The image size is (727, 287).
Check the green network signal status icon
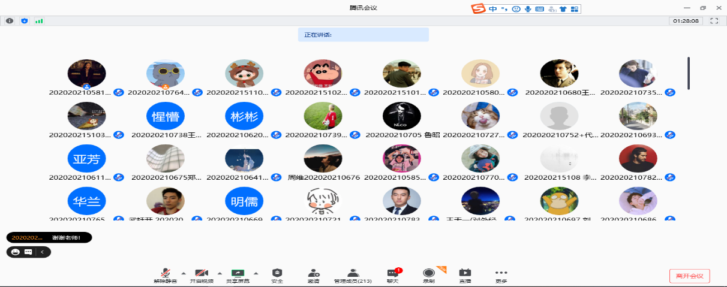40,21
